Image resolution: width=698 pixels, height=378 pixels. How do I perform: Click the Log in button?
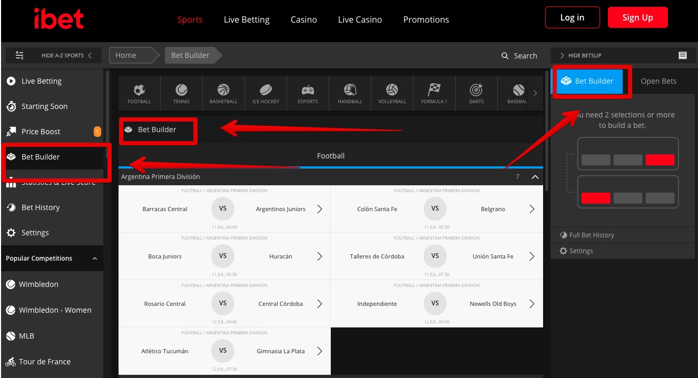[572, 17]
